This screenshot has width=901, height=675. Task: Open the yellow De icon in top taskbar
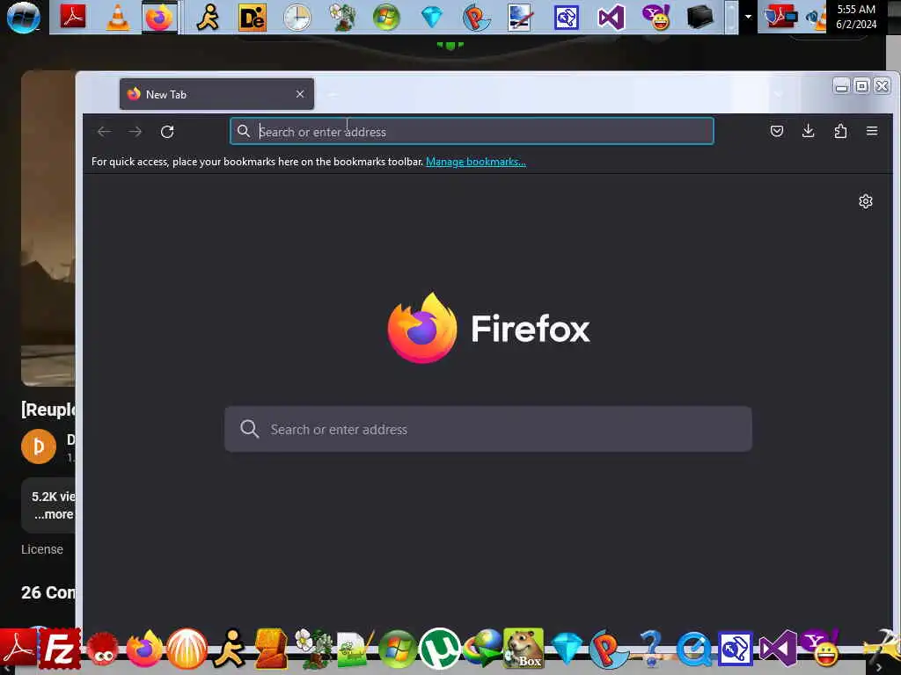(x=253, y=18)
